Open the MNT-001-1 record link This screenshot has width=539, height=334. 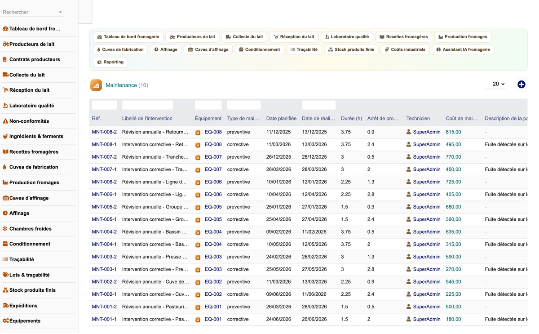click(x=104, y=319)
